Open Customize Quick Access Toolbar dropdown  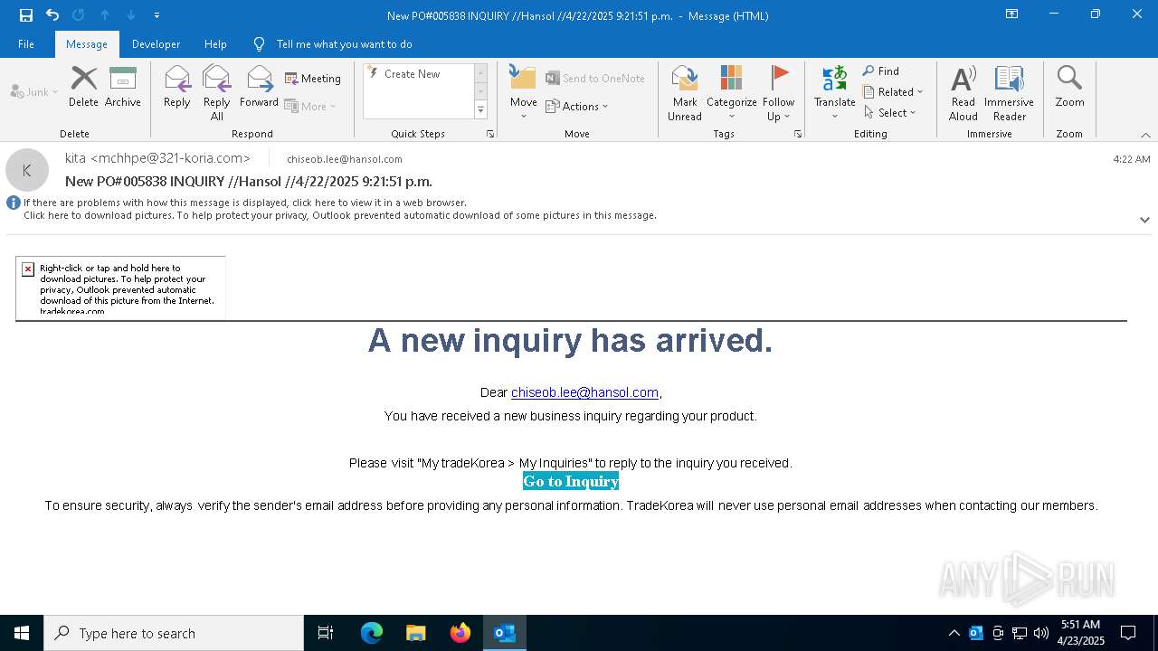point(157,15)
